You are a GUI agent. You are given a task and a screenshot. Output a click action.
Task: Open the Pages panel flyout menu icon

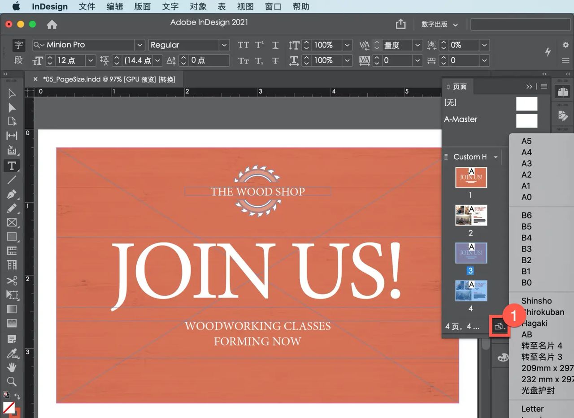(544, 86)
